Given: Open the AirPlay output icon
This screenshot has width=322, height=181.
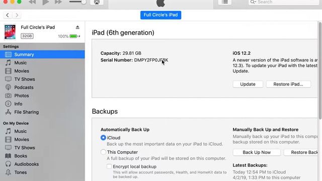Looking at the screenshot, I should point(97,2).
